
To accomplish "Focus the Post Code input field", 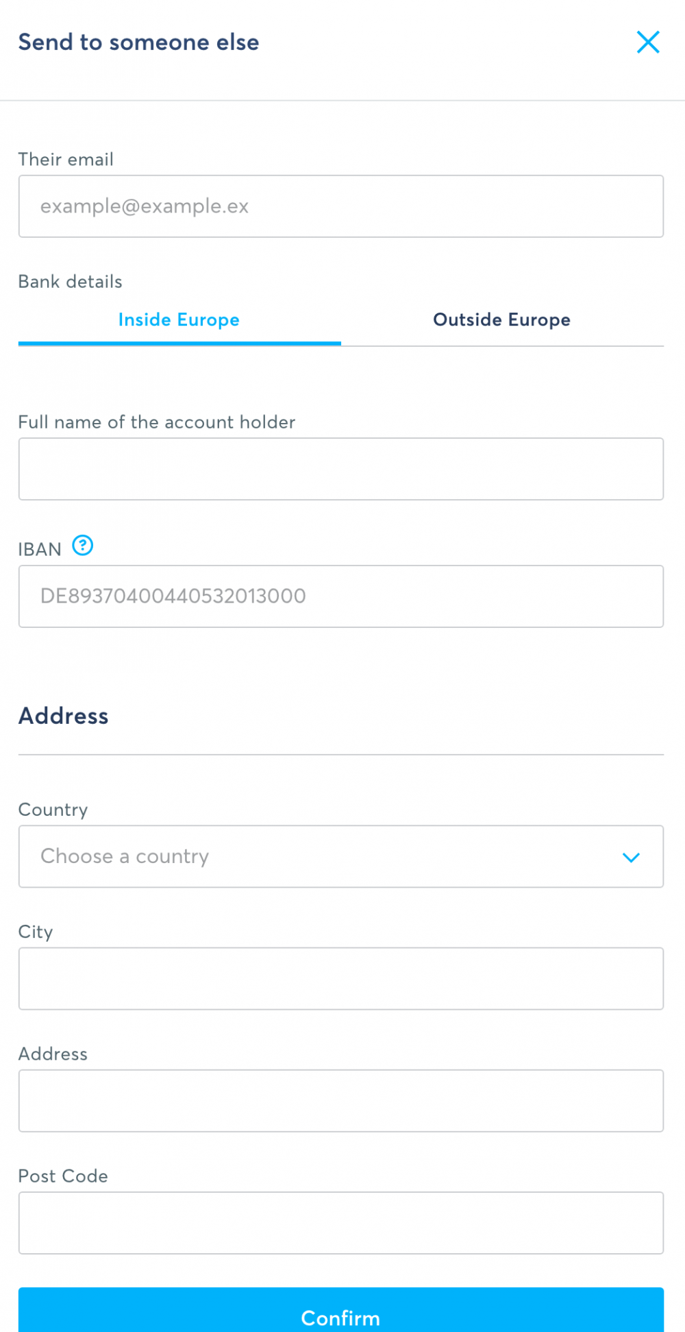I will (x=340, y=1222).
